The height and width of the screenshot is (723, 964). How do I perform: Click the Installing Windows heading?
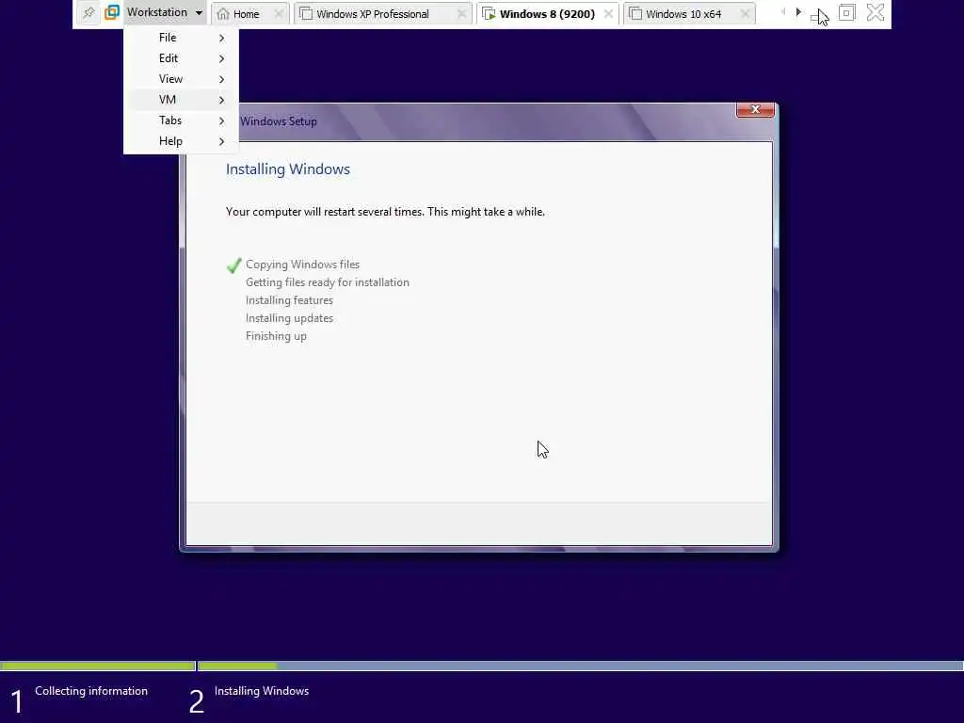click(288, 169)
